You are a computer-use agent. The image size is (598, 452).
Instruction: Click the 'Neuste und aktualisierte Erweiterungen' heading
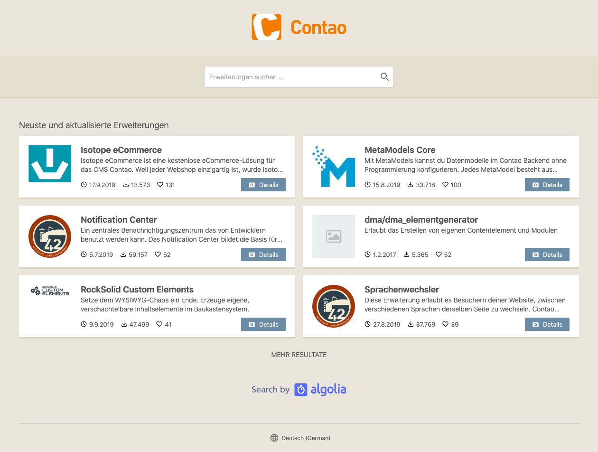point(94,125)
